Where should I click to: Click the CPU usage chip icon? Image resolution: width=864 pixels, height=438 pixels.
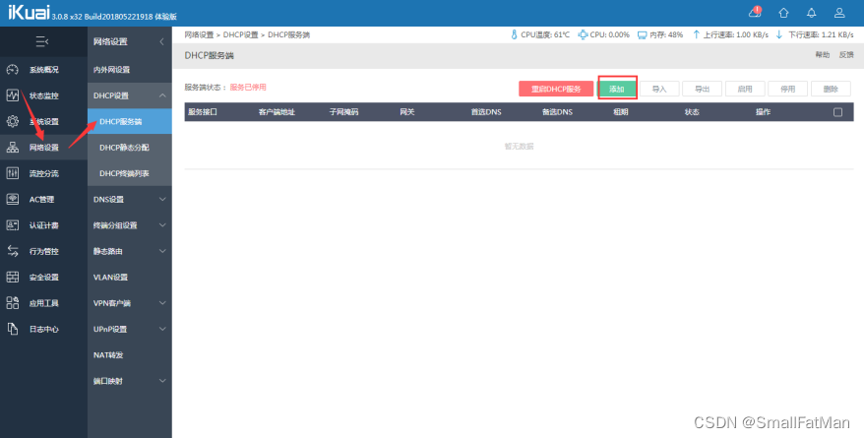583,34
